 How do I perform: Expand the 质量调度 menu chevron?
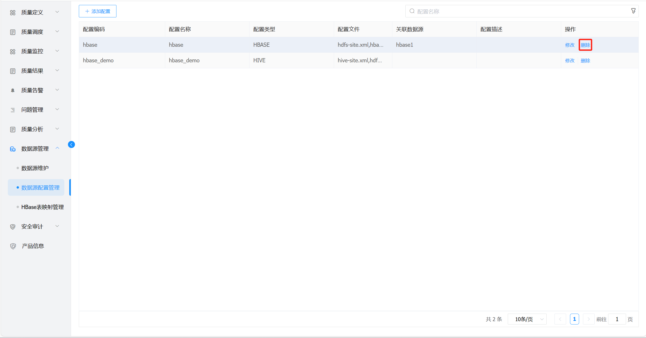(x=57, y=31)
